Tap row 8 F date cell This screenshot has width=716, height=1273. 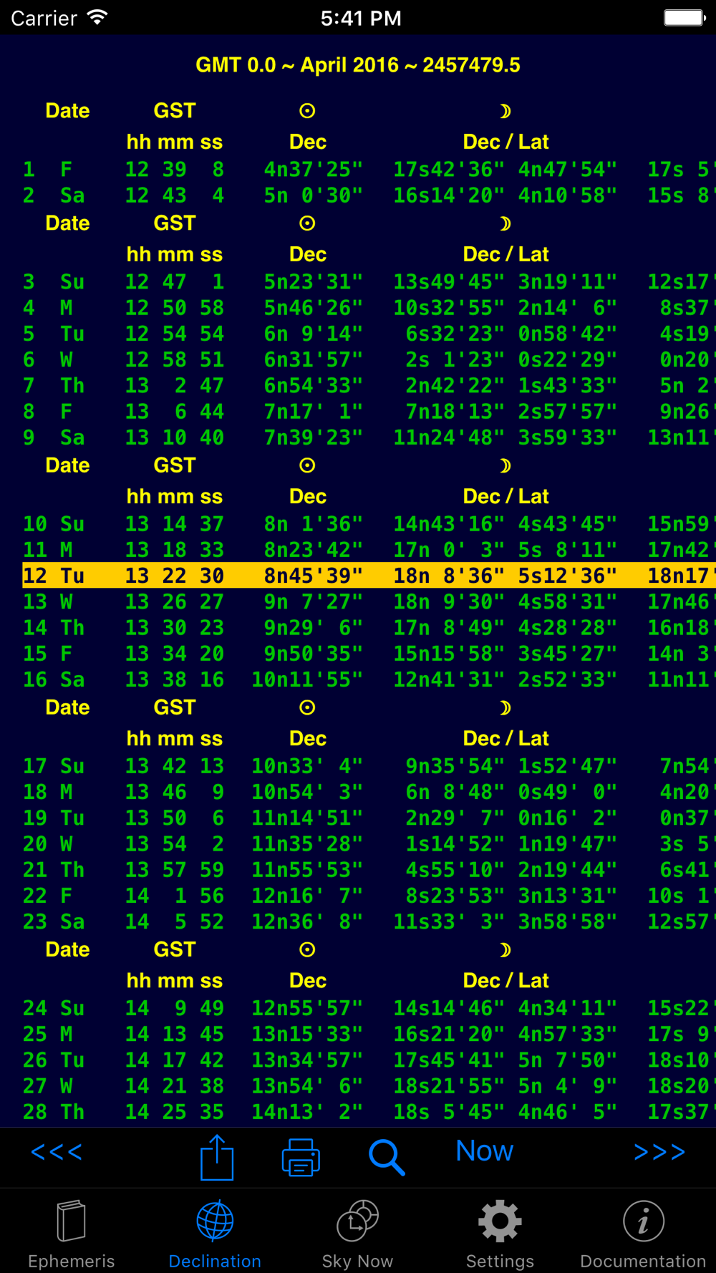point(47,412)
